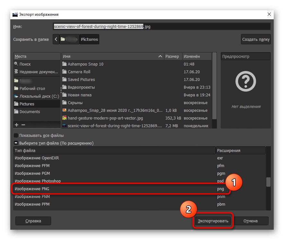Viewport: 284px width, 240px height.
Task: Click the Новая папка folder icon
Action: (64, 95)
